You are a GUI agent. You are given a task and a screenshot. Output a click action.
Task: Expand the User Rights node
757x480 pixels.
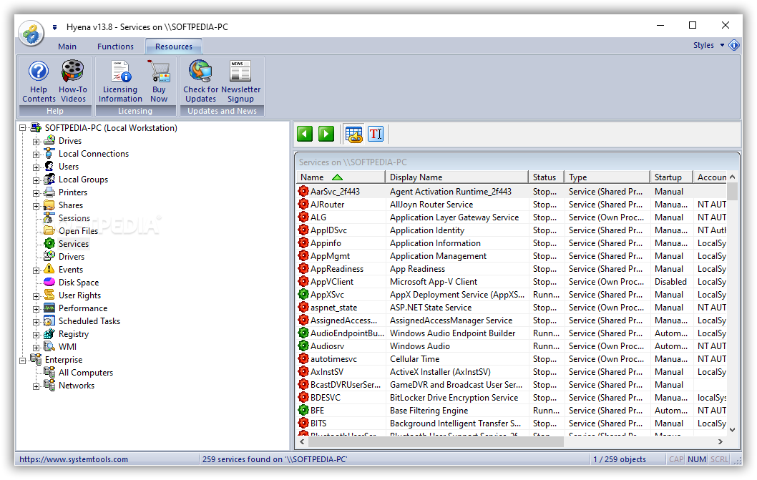(x=36, y=296)
